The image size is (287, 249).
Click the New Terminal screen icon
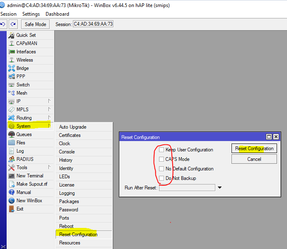(x=11, y=176)
